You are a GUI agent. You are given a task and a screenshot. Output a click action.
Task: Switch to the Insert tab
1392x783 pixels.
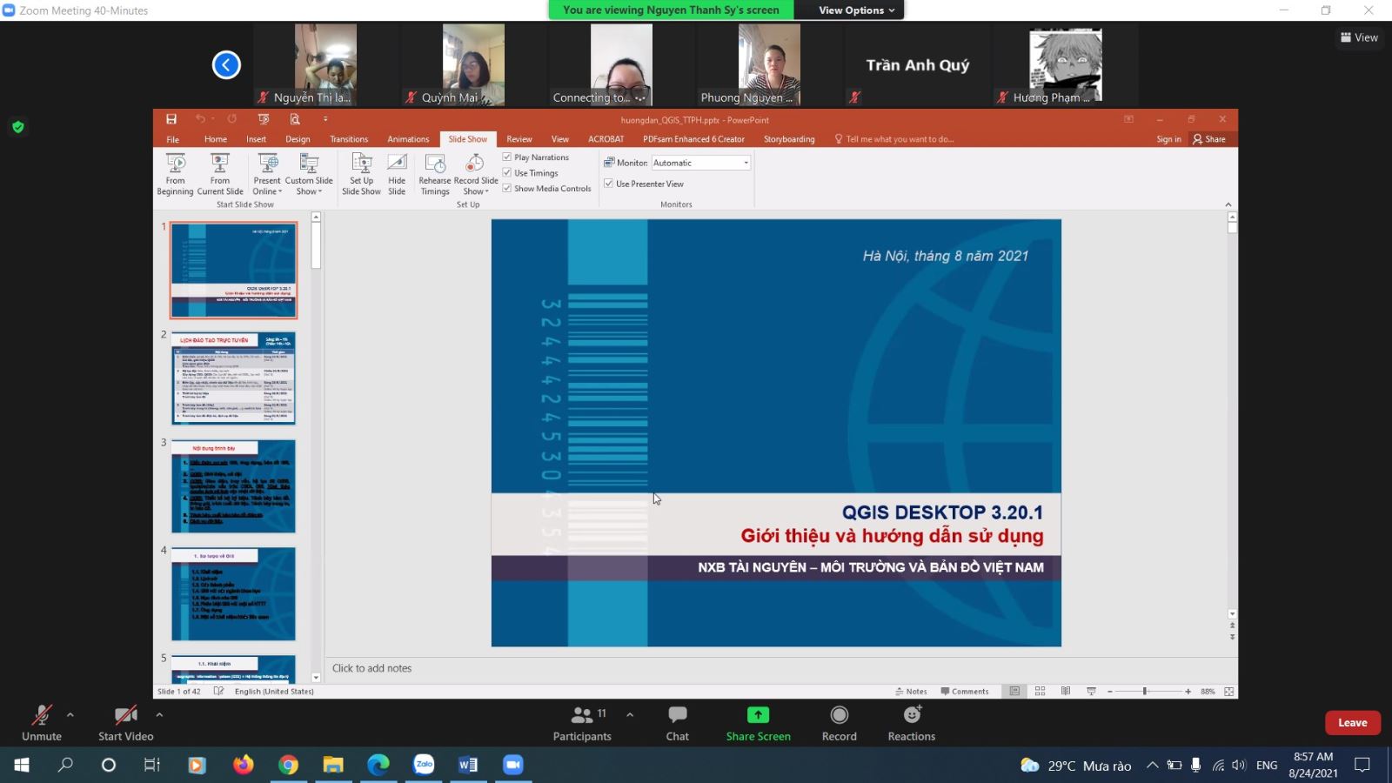click(256, 139)
